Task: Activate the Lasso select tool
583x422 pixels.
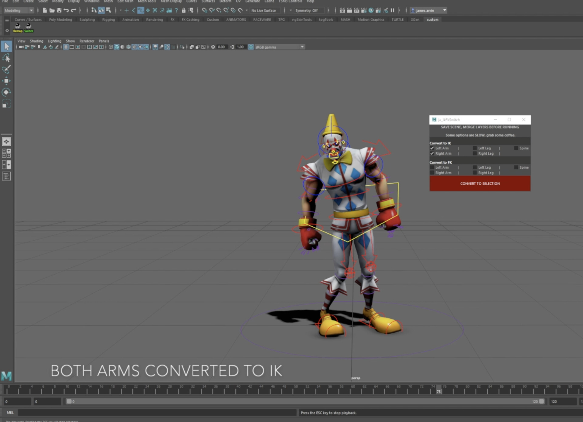Action: pos(6,58)
